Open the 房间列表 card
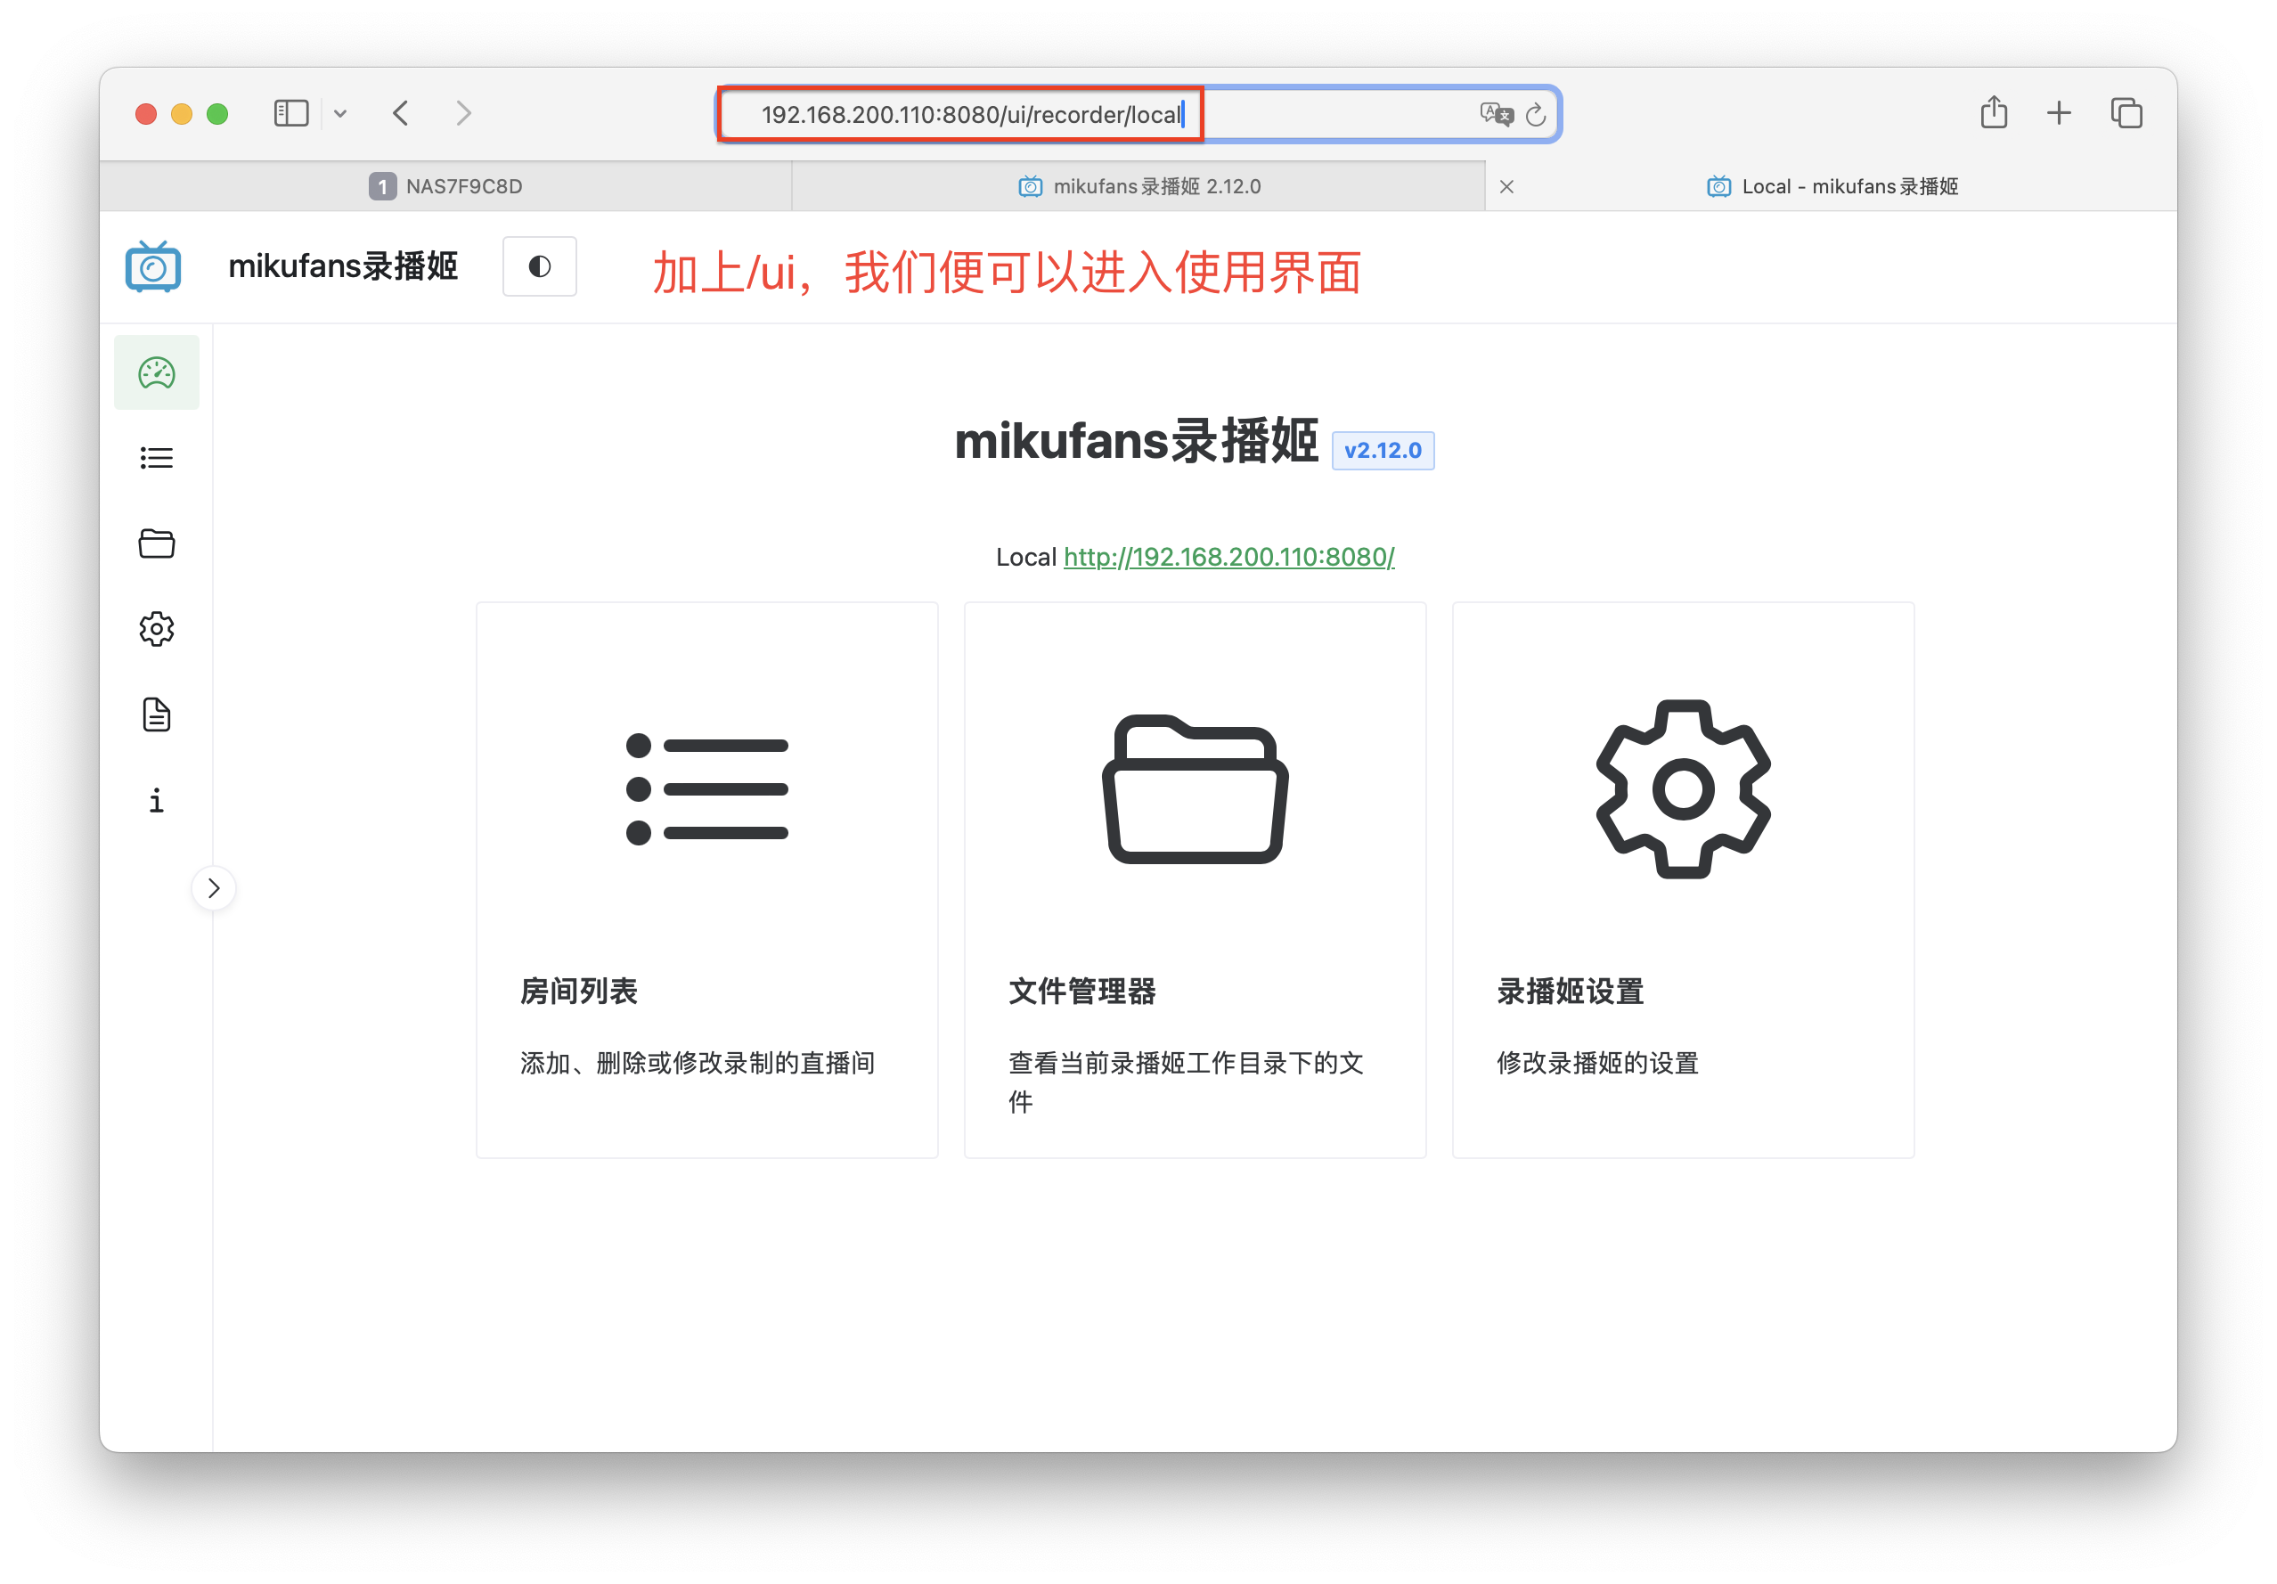2277x1584 pixels. 707,880
